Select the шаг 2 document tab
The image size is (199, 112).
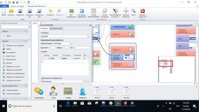tap(35, 23)
